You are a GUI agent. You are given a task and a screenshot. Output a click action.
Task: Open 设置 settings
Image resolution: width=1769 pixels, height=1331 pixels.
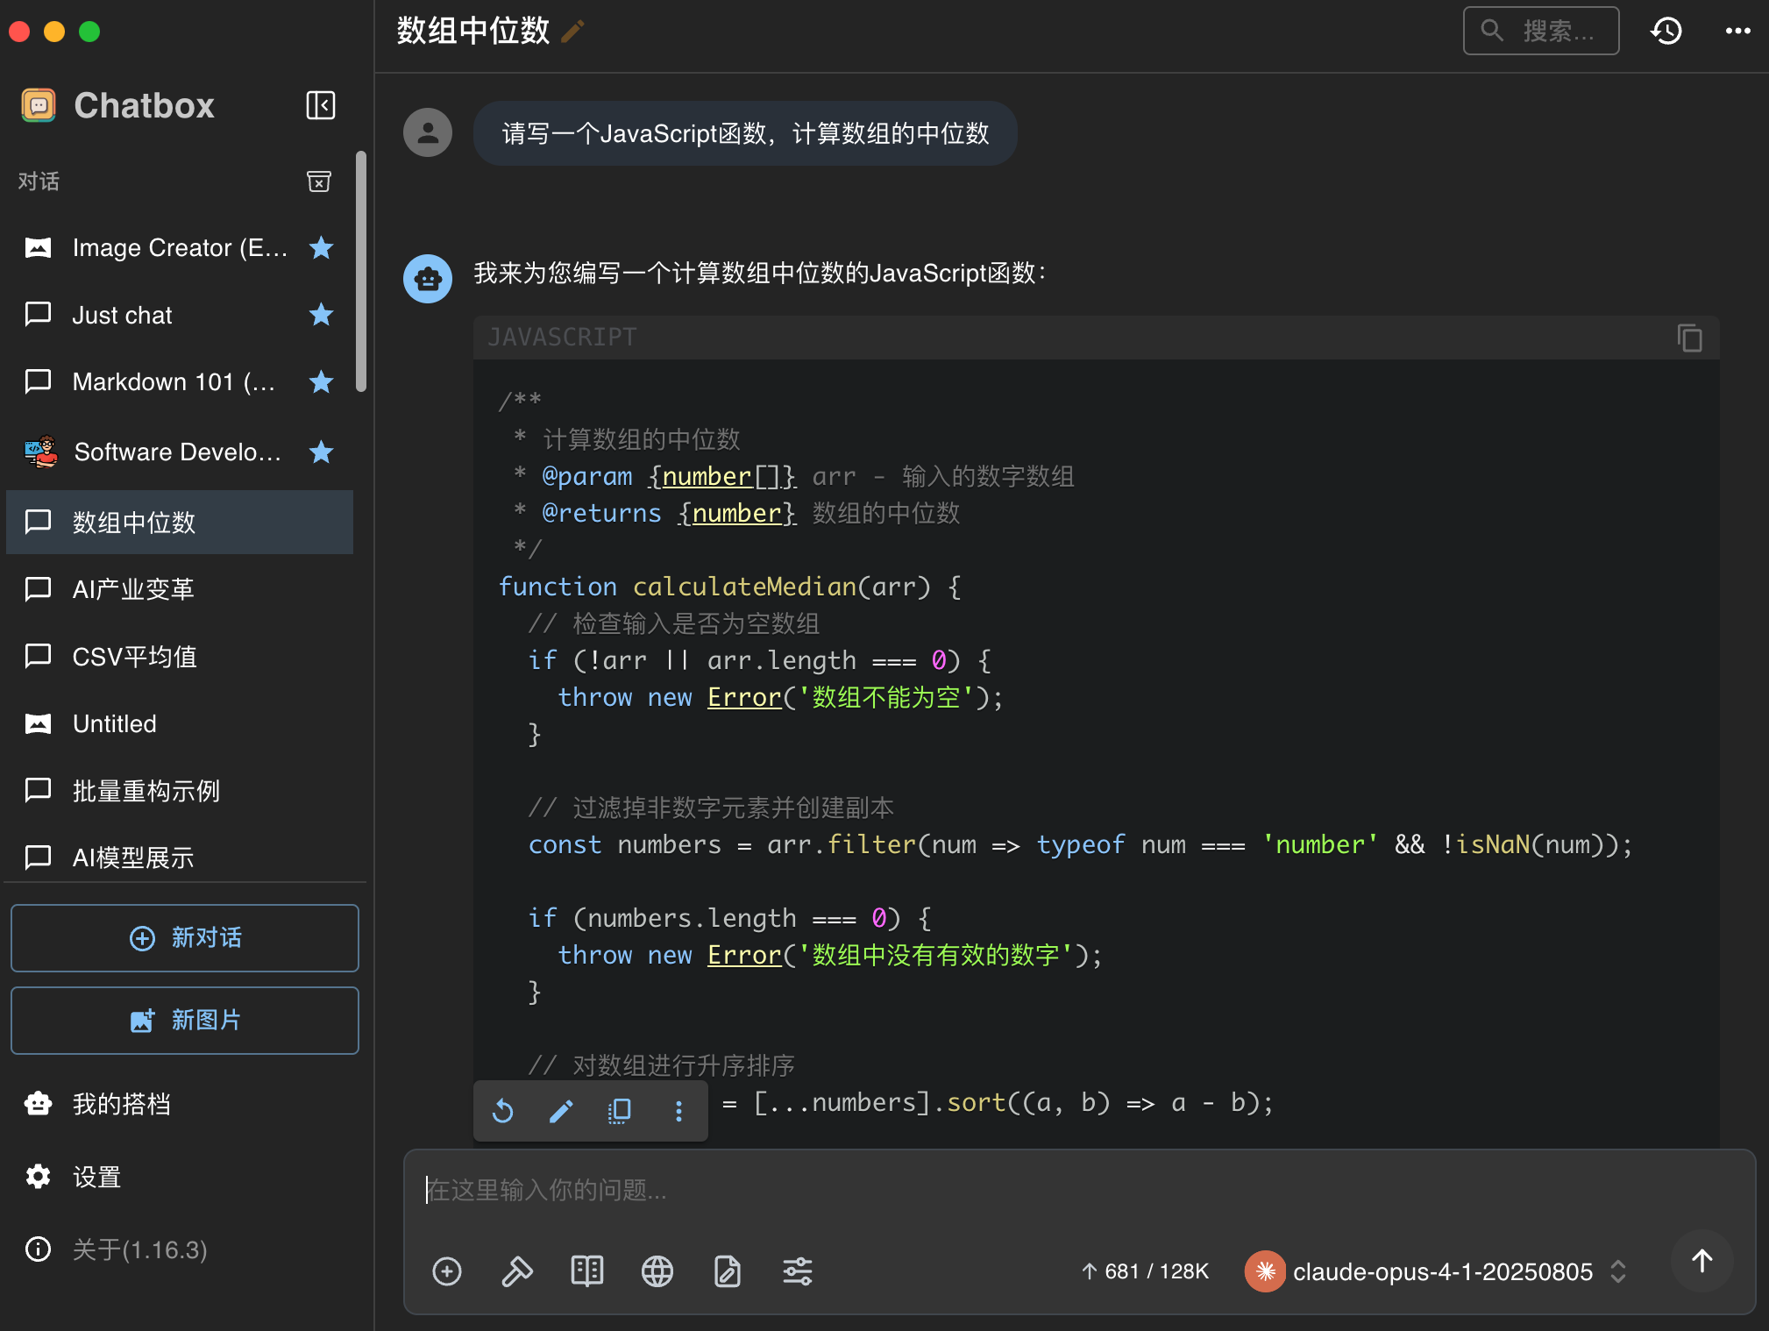tap(180, 1177)
